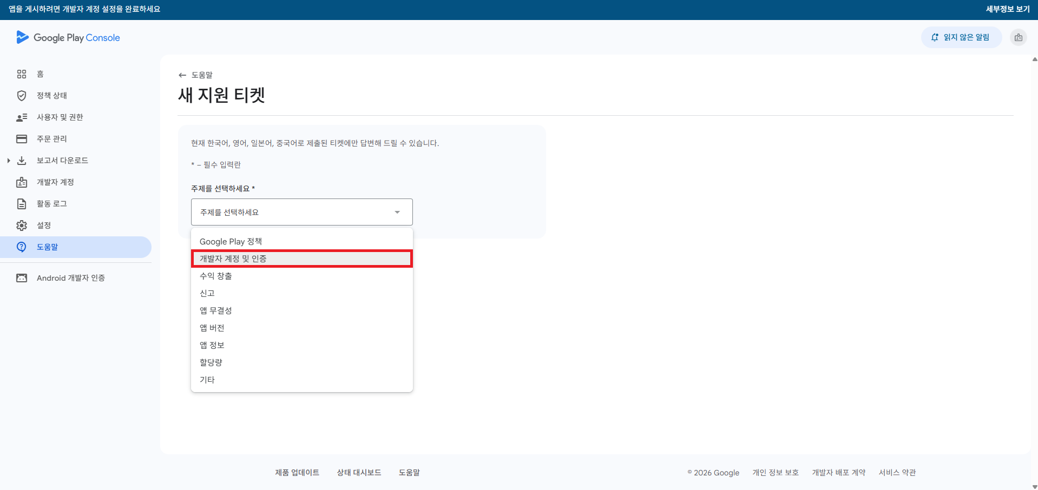The width and height of the screenshot is (1038, 490).
Task: Click the 설정 gear icon
Action: coord(22,226)
